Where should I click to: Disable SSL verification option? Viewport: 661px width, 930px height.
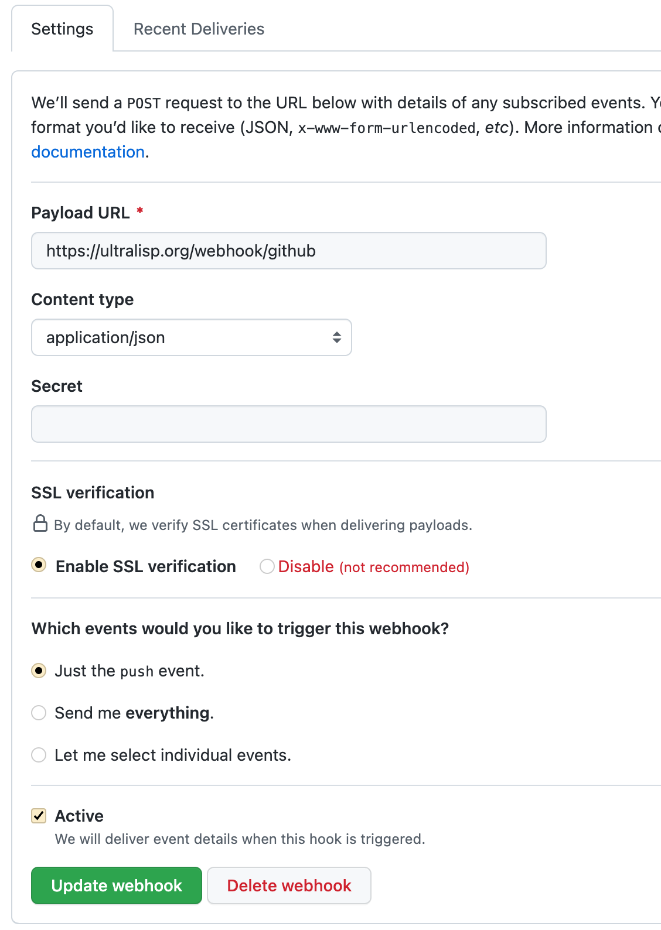click(x=267, y=566)
